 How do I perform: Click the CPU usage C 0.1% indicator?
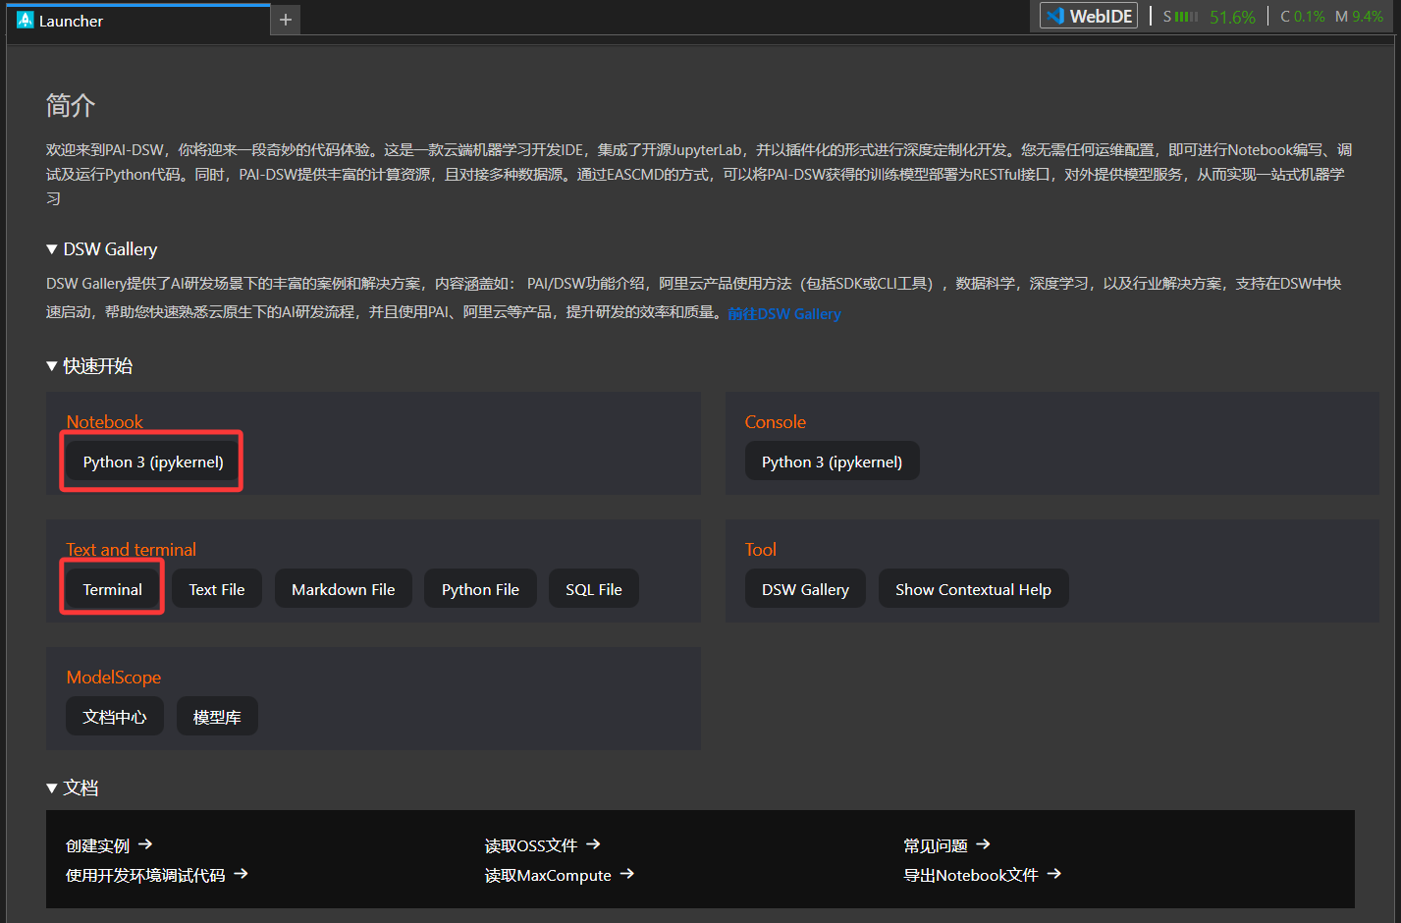point(1302,17)
